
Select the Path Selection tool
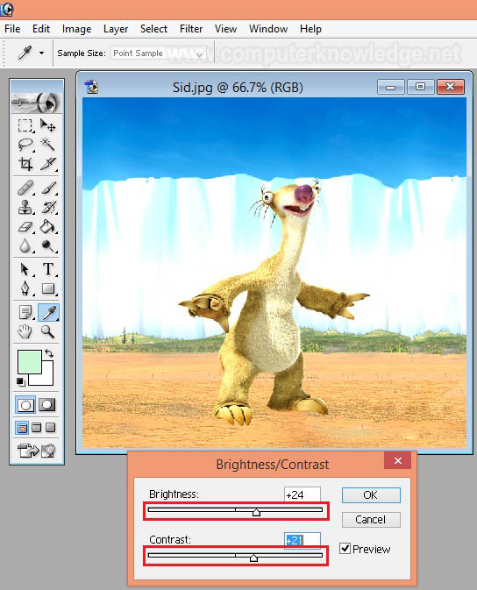coord(25,269)
